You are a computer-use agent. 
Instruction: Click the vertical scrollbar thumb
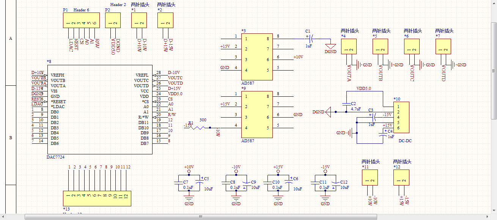(494, 71)
